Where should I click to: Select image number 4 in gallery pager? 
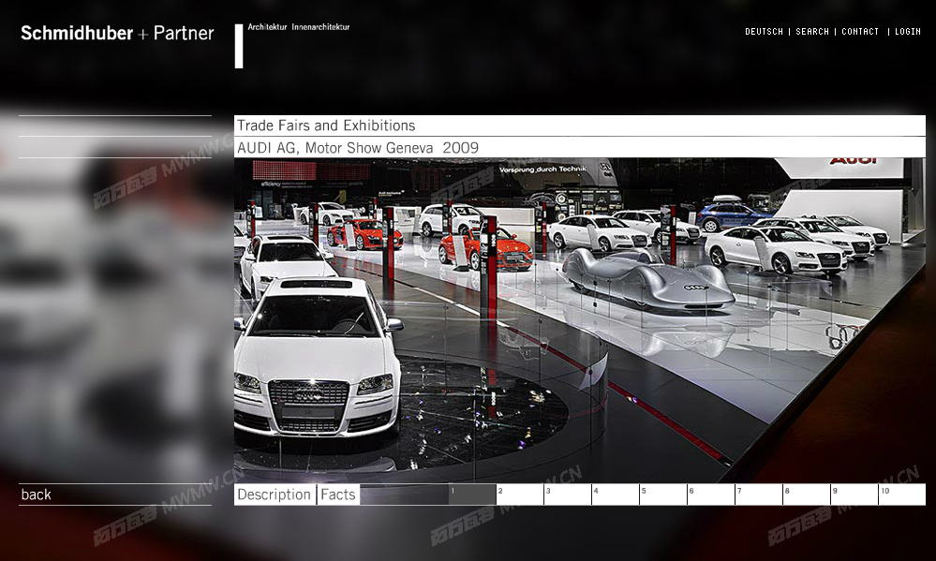tap(617, 495)
